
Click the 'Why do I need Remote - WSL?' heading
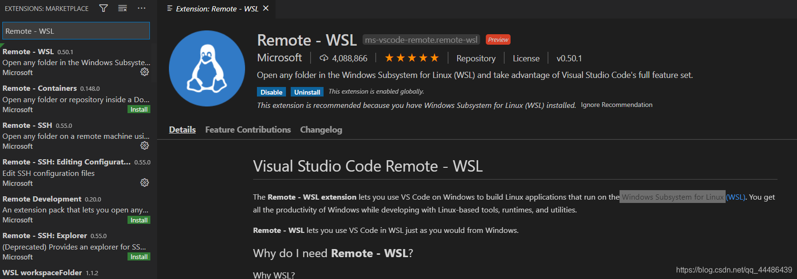tap(333, 253)
